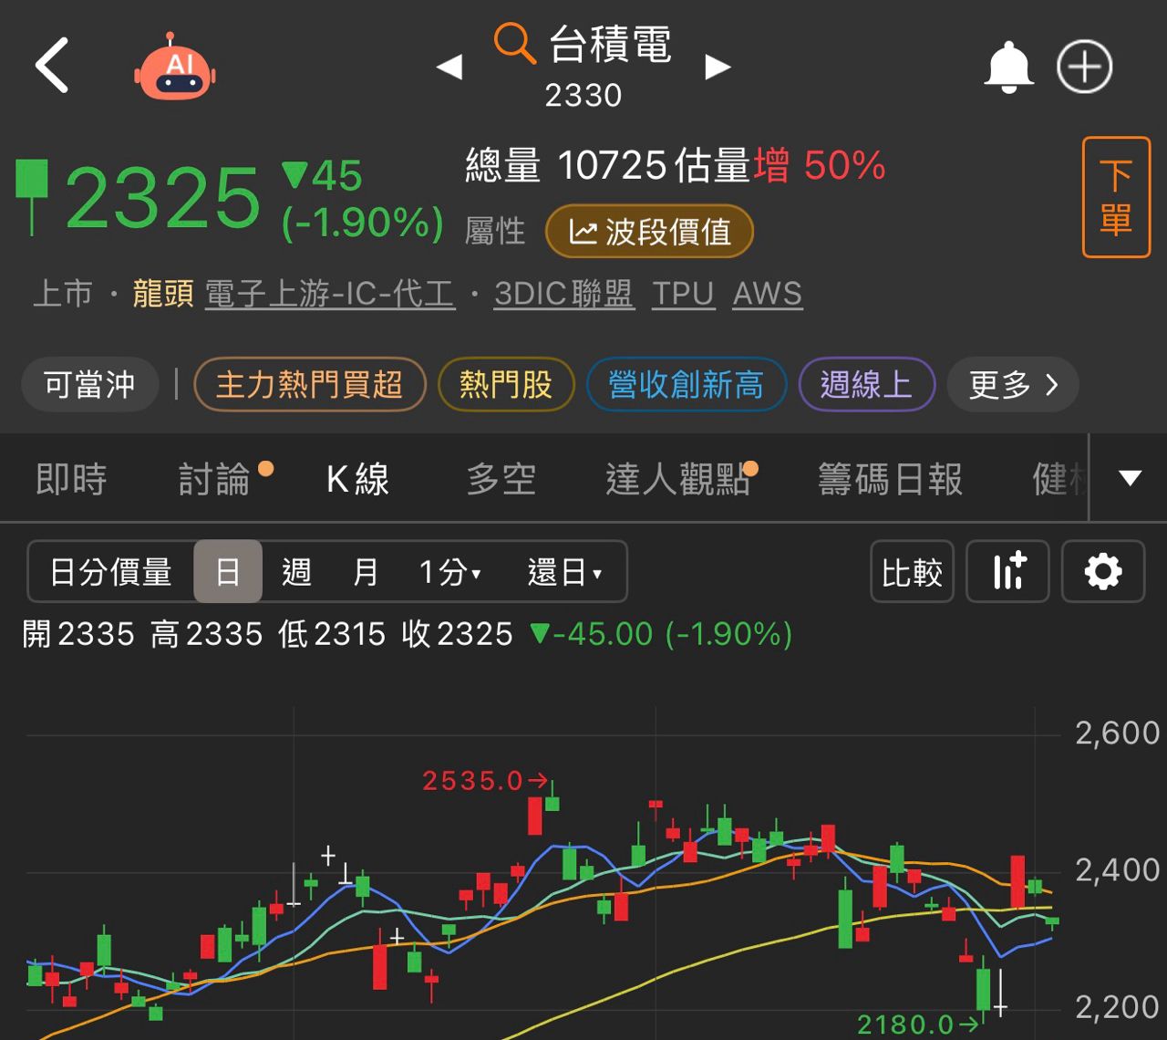Select 日分價量 chart mode
The image size is (1167, 1040).
click(x=110, y=572)
